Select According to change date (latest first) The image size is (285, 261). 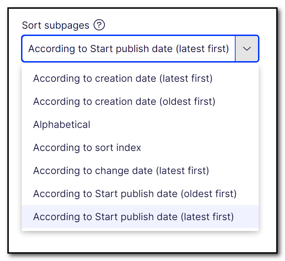[140, 171]
